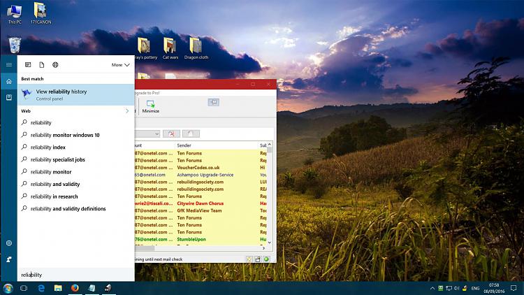This screenshot has width=524, height=295.
Task: Click the green status icon in mail window
Action: pyautogui.click(x=266, y=259)
